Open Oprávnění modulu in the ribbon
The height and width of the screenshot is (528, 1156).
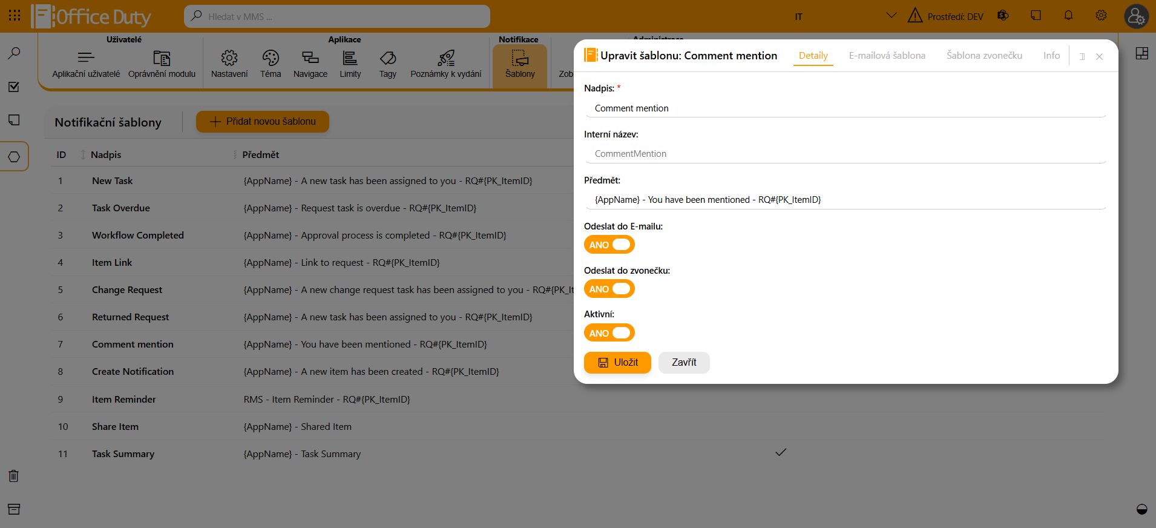162,65
